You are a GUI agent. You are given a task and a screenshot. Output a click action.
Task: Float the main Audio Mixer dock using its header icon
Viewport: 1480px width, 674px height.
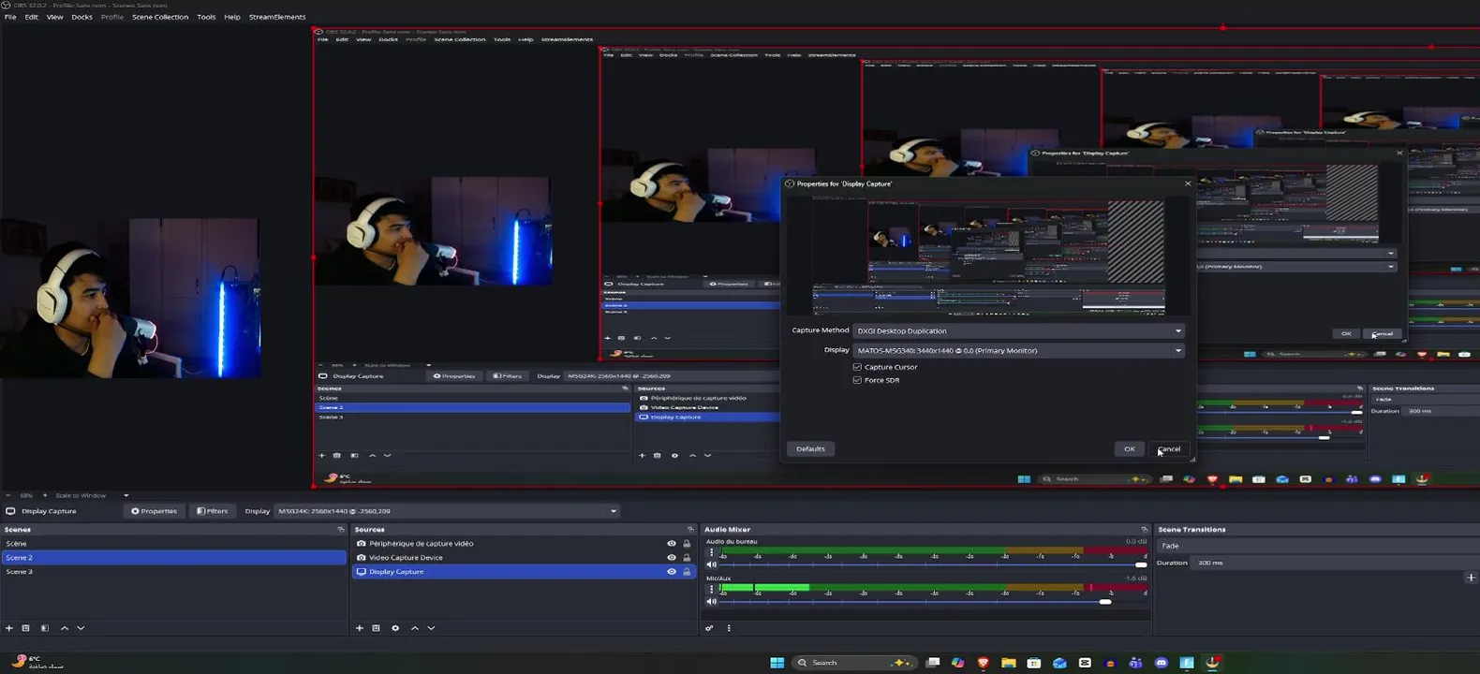coord(1144,530)
